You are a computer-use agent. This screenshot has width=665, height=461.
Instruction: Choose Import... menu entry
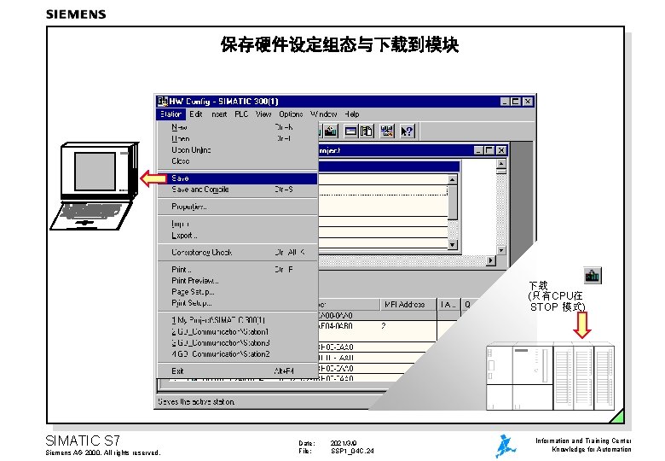(238, 224)
